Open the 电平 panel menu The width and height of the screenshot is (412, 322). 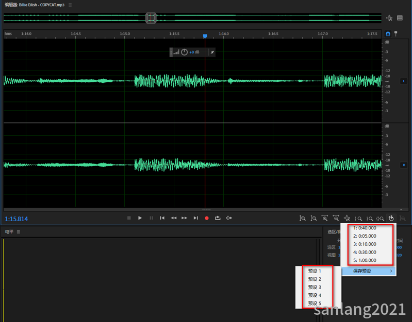tap(19, 232)
